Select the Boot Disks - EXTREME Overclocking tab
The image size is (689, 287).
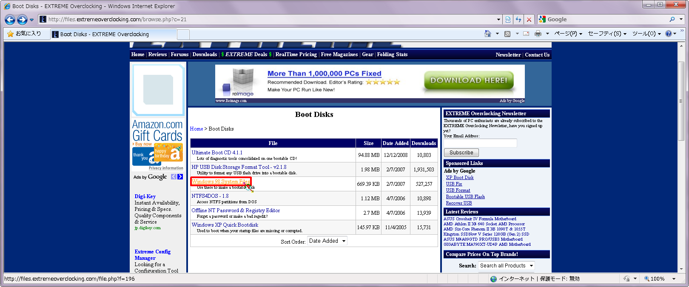click(113, 34)
